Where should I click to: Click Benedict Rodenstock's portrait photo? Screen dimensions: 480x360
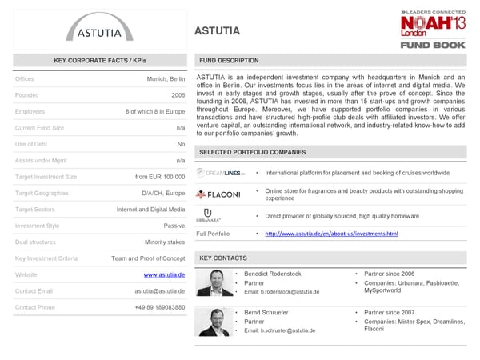[x=214, y=283]
